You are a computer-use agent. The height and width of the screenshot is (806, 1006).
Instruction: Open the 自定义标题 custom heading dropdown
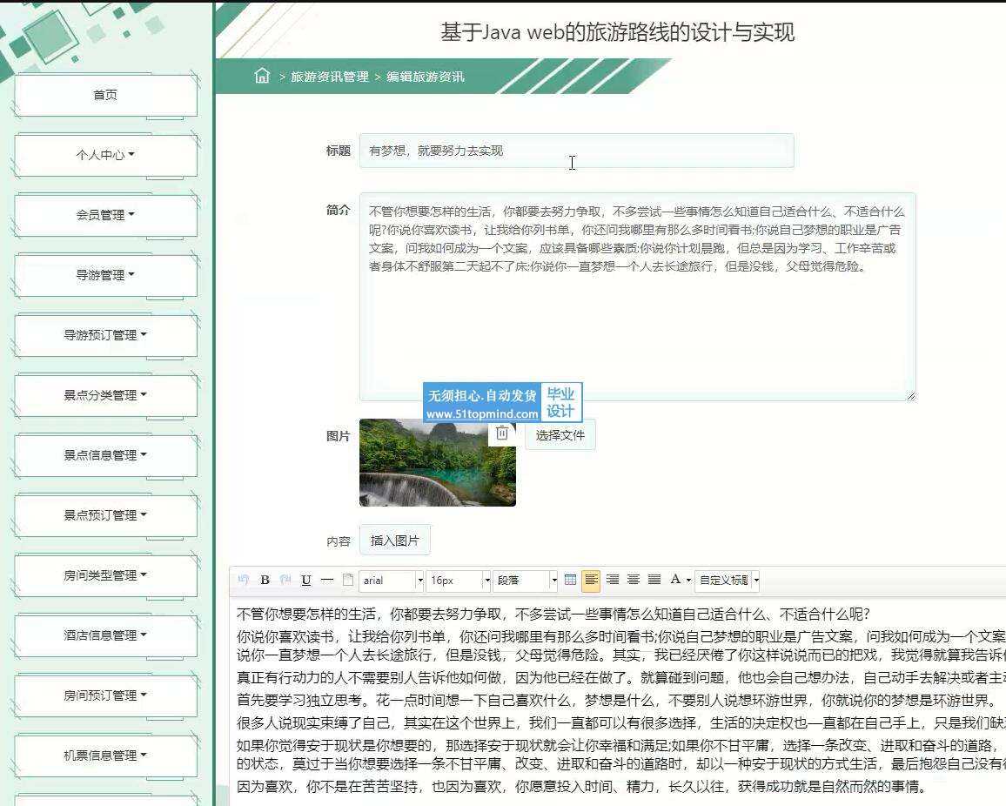click(728, 580)
